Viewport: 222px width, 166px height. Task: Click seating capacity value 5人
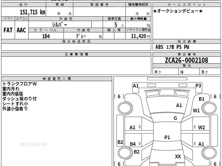119,25
